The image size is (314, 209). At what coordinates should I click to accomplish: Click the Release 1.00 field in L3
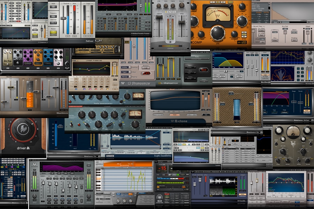(x=146, y=68)
